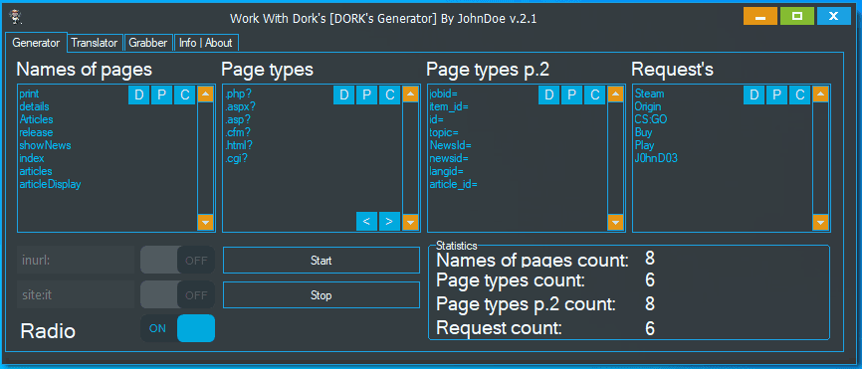Click the down arrow of Names of pages
The width and height of the screenshot is (862, 369).
[x=205, y=223]
